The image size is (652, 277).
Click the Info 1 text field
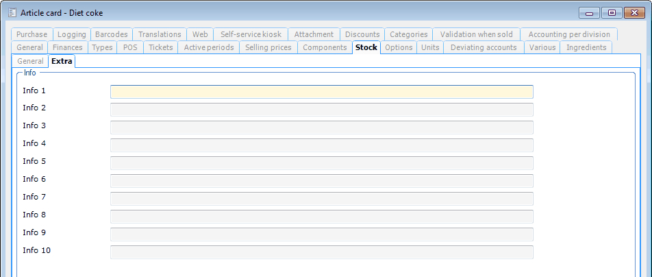pyautogui.click(x=321, y=92)
